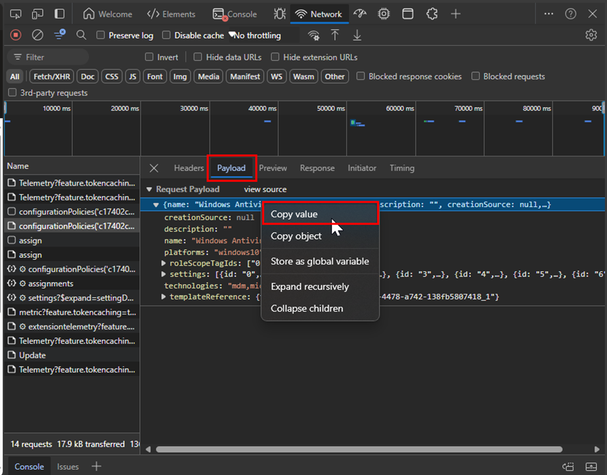Close the request details pane
This screenshot has height=475, width=607.
click(154, 169)
